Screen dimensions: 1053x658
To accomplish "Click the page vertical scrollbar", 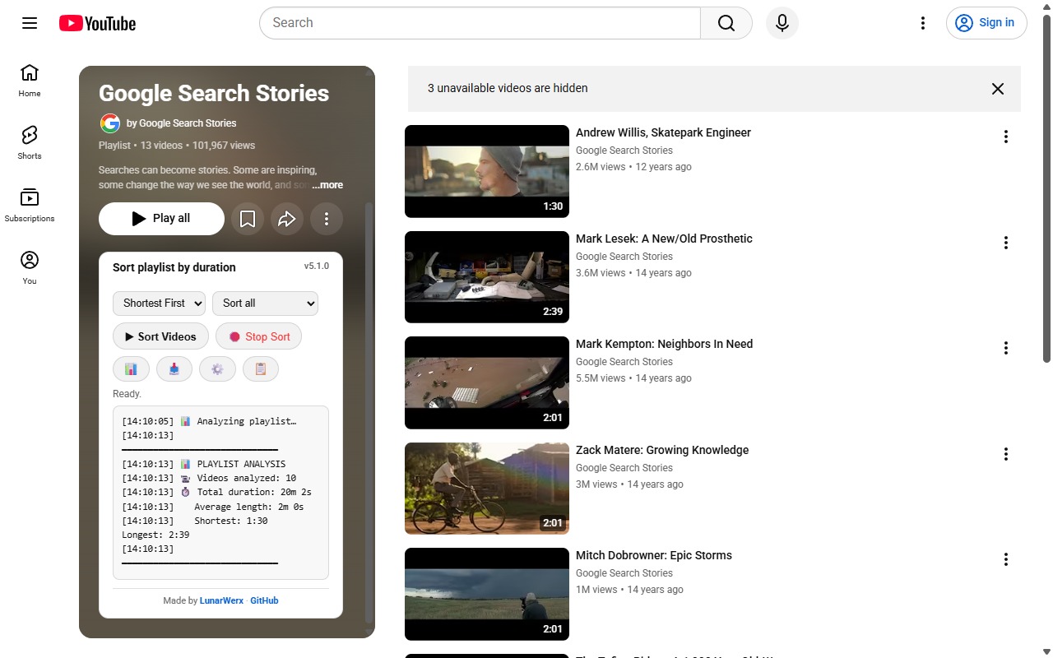I will (x=1046, y=189).
